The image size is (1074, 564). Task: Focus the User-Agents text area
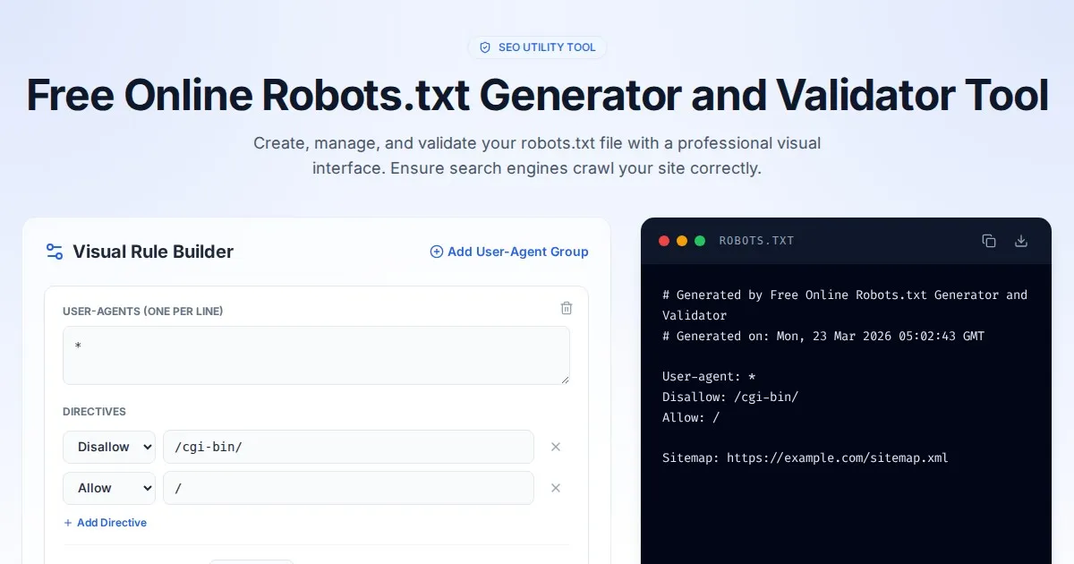pyautogui.click(x=316, y=355)
